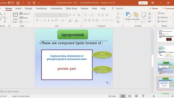Align text left
Viewport: 174px width, 98px height.
click(x=85, y=20)
